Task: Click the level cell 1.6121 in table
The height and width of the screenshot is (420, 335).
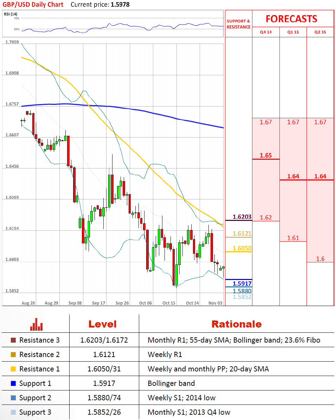Action: pyautogui.click(x=104, y=355)
